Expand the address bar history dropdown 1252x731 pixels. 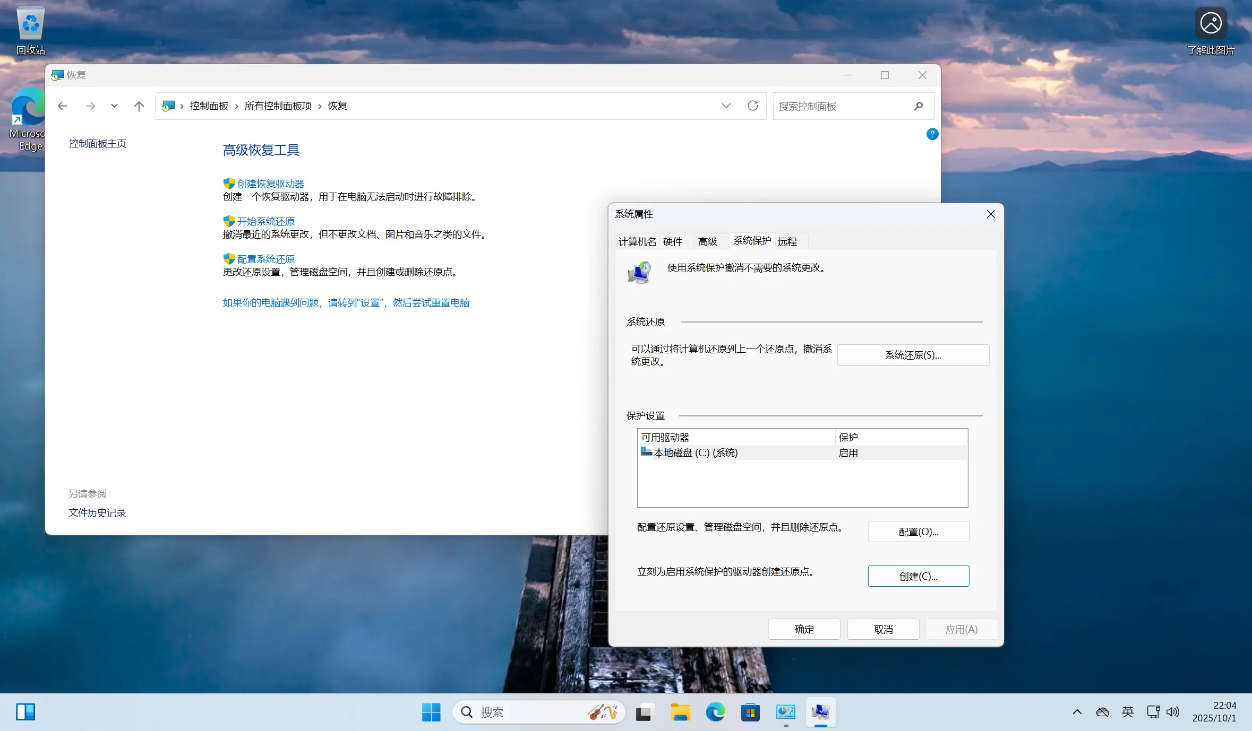(x=726, y=106)
